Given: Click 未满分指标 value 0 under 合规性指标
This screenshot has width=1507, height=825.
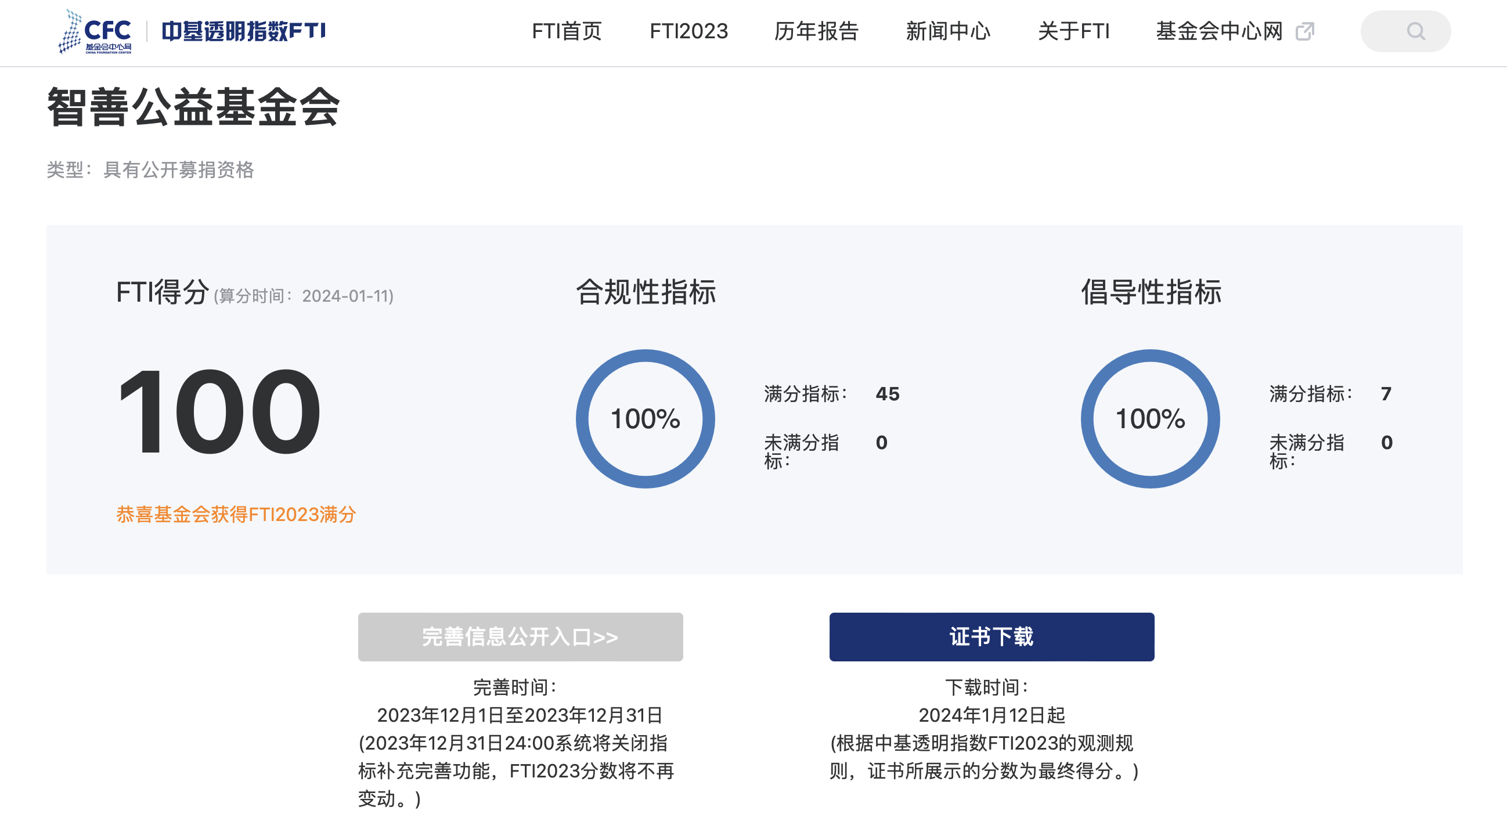Looking at the screenshot, I should click(x=882, y=442).
